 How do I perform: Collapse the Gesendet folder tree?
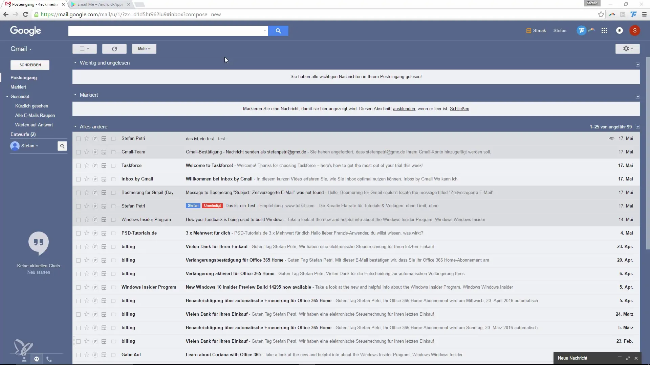click(x=7, y=97)
